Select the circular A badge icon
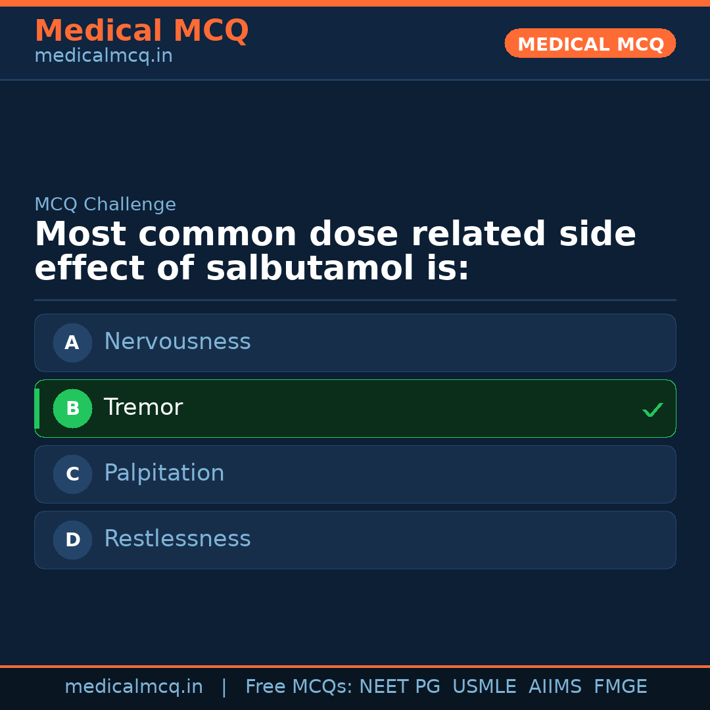 pyautogui.click(x=72, y=343)
